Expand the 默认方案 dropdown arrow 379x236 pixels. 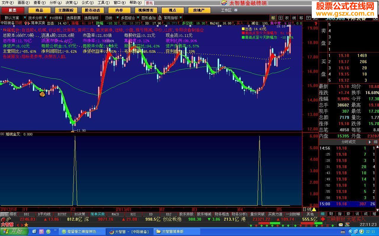tap(25, 18)
